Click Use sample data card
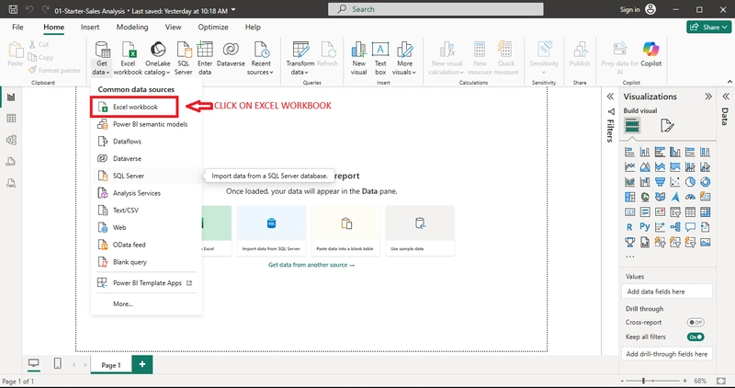This screenshot has height=388, width=735. coord(420,231)
